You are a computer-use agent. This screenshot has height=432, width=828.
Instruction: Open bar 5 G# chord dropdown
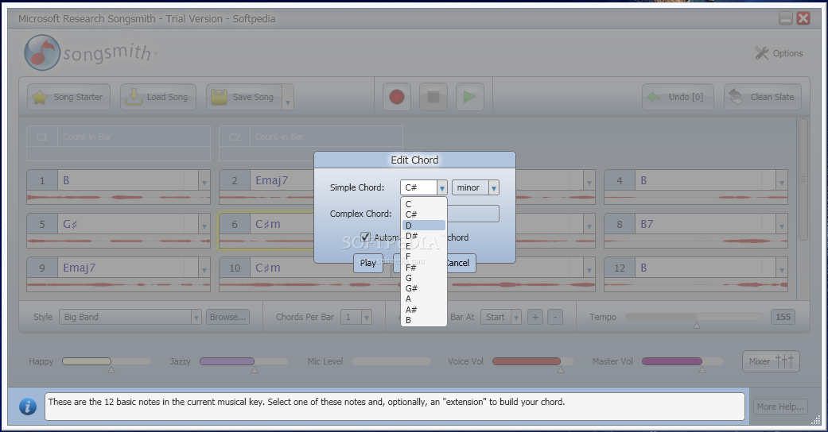(204, 226)
